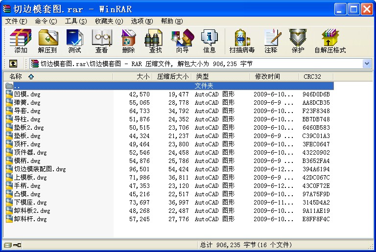This screenshot has height=252, width=376.
Task: Select file 手柄.dwg
Action: tap(27, 185)
